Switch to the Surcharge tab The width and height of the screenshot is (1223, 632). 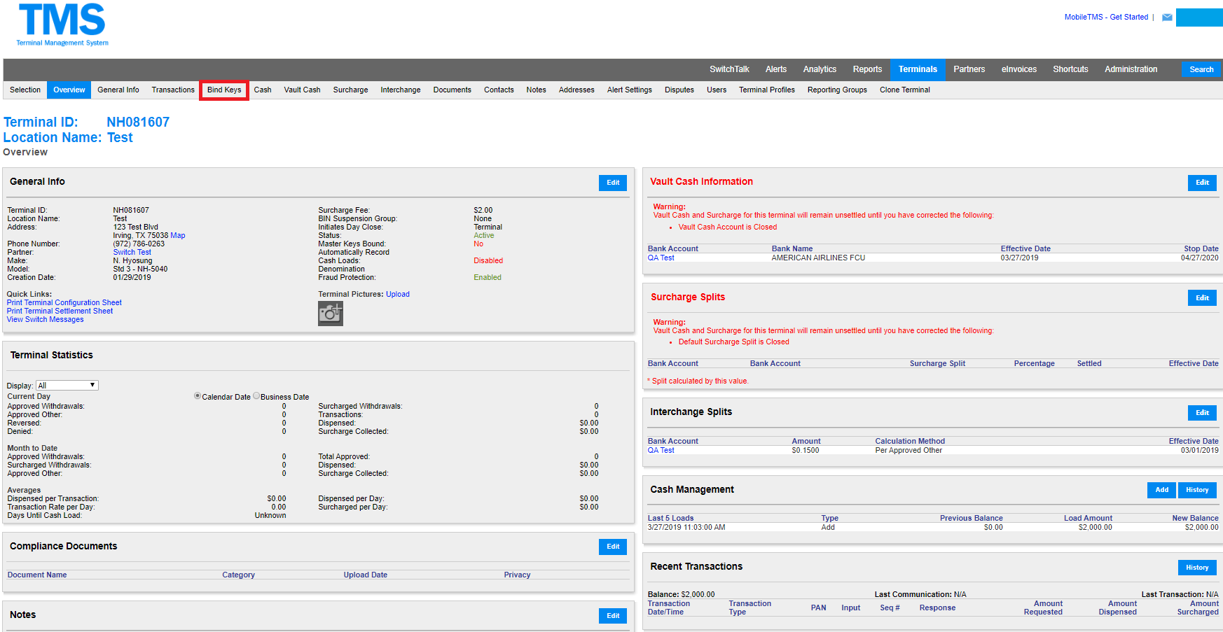pyautogui.click(x=350, y=90)
